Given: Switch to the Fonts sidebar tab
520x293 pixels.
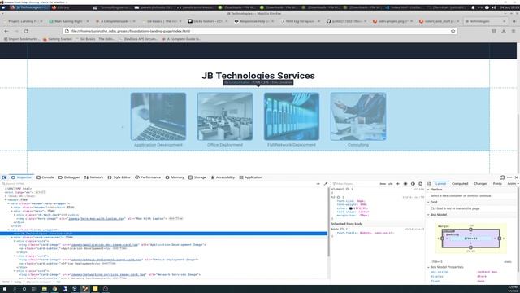Looking at the screenshot, I should [x=497, y=184].
